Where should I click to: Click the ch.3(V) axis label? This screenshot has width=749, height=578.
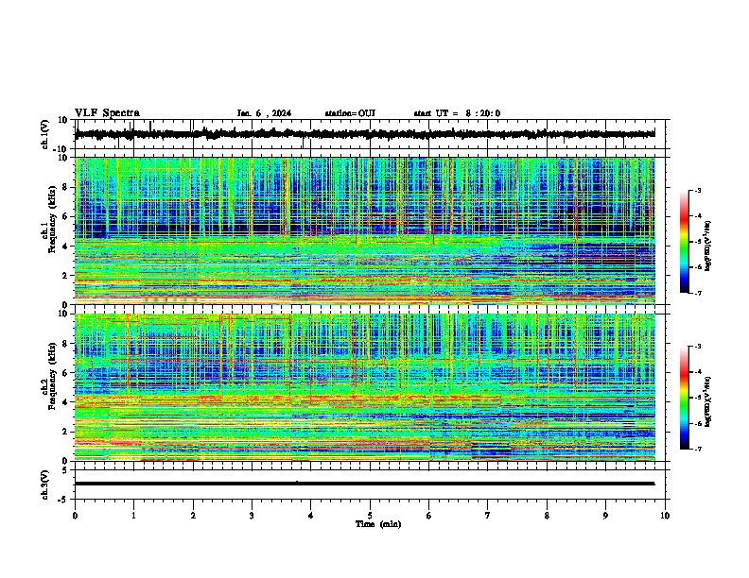point(45,484)
